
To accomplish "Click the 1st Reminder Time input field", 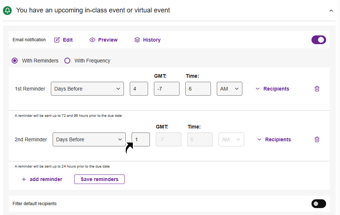I will point(198,89).
